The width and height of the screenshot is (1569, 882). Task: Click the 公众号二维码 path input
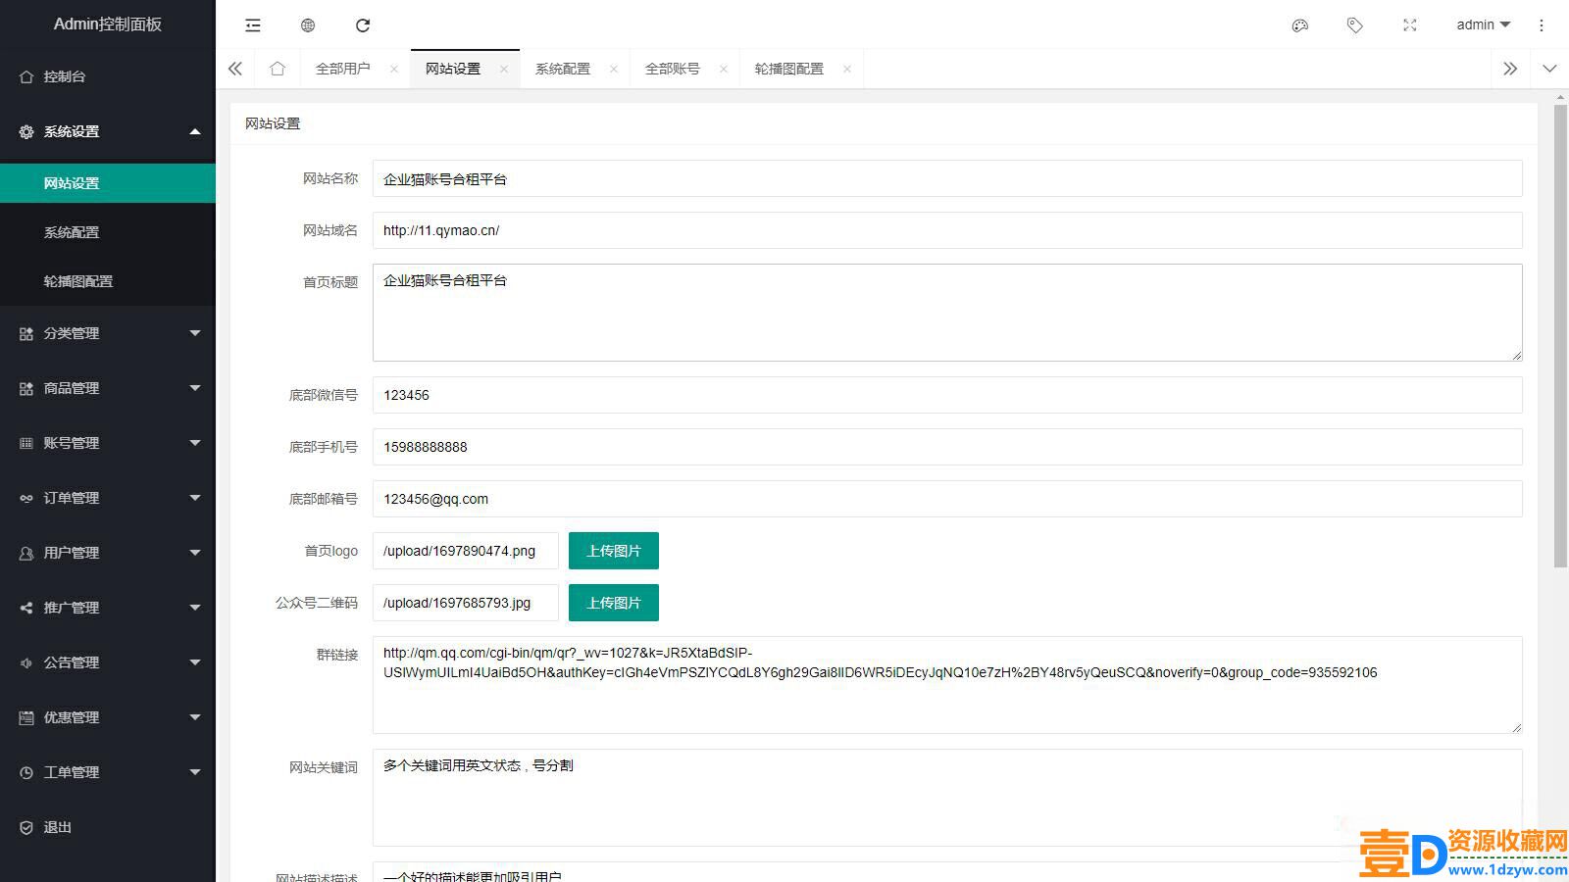point(466,603)
